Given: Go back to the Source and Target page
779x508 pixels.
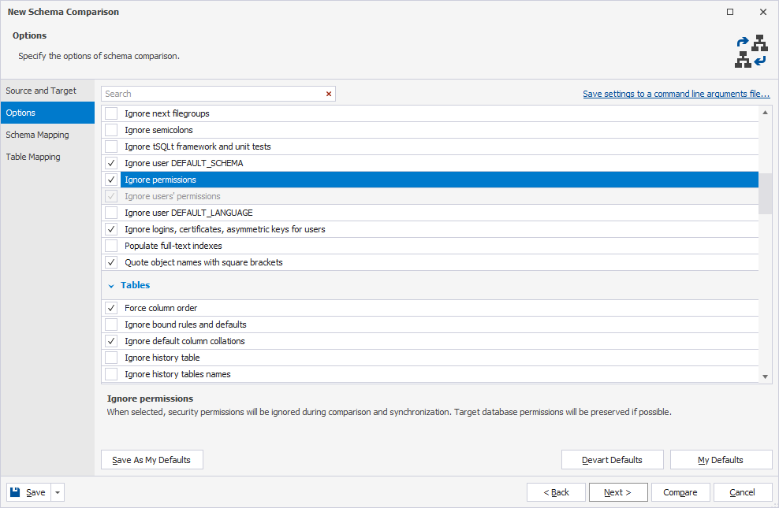Looking at the screenshot, I should (39, 90).
